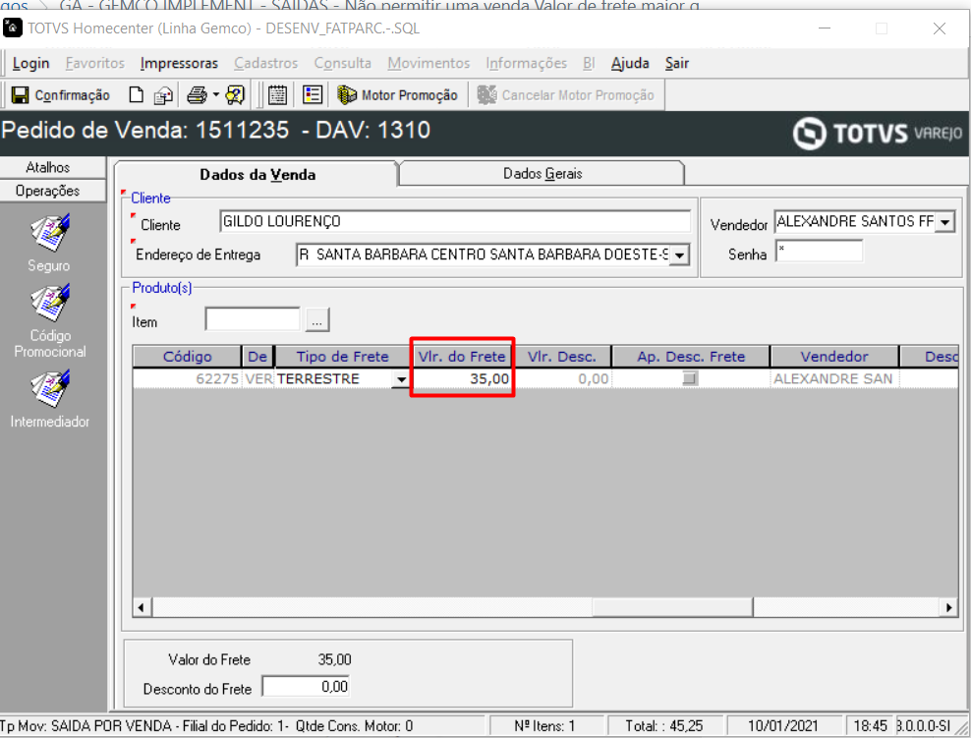This screenshot has width=971, height=738.
Task: Click the help search toolbar icon
Action: coord(235,94)
